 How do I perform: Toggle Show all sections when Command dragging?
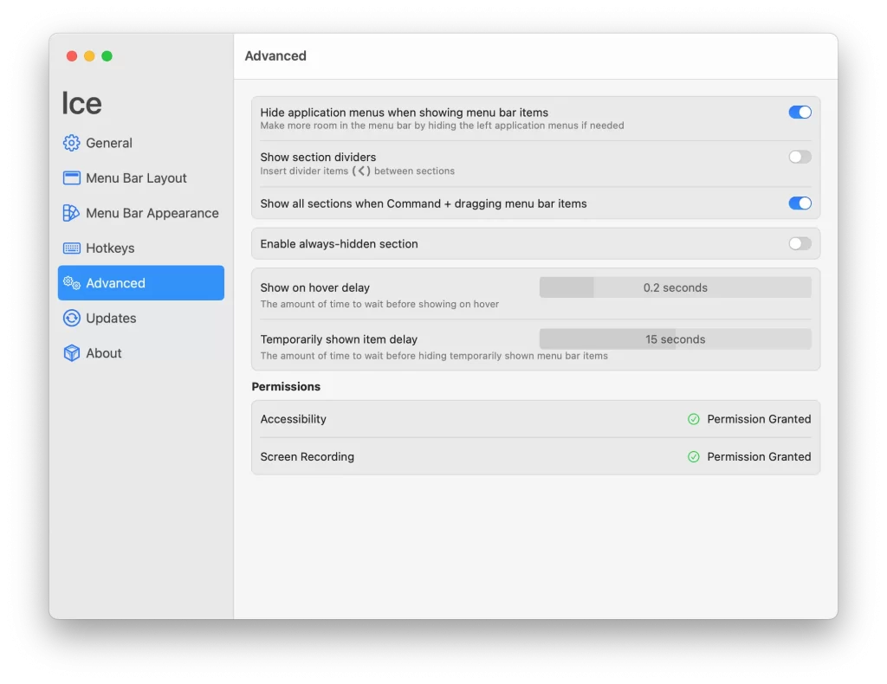(x=800, y=203)
